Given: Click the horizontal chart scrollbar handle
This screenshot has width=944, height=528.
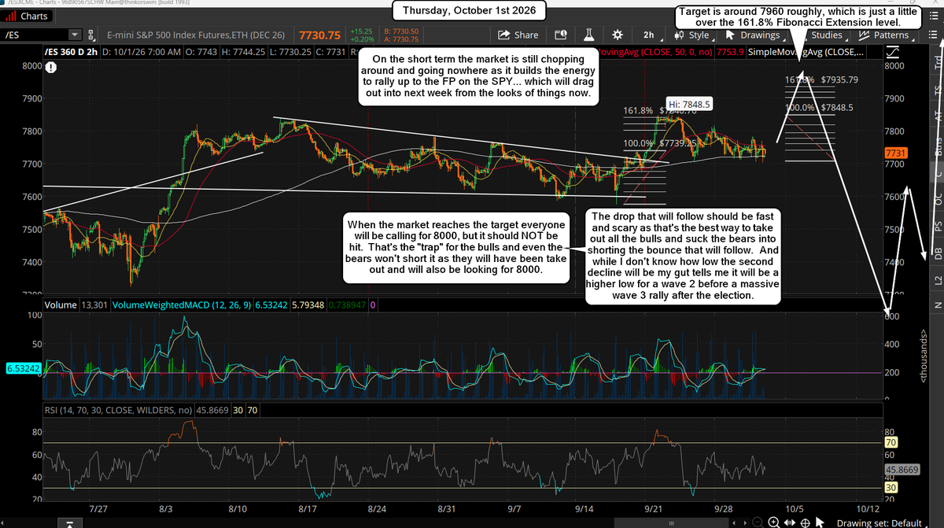Looking at the screenshot, I should coord(670,522).
